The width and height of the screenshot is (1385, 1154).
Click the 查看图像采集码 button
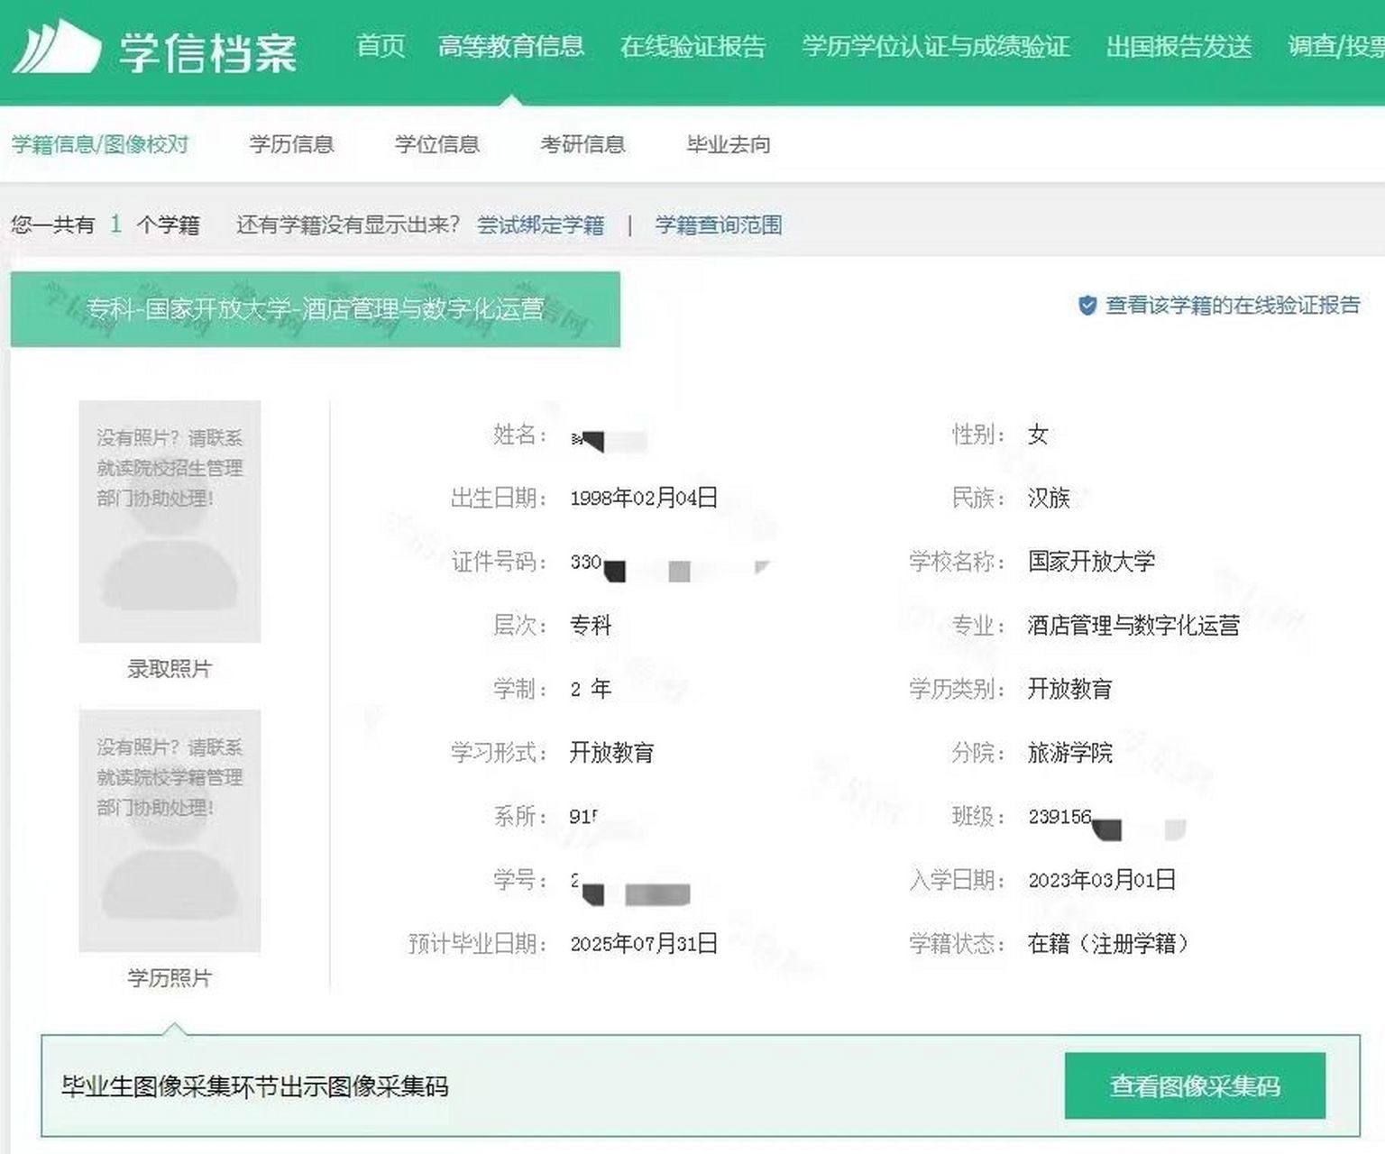tap(1196, 1086)
